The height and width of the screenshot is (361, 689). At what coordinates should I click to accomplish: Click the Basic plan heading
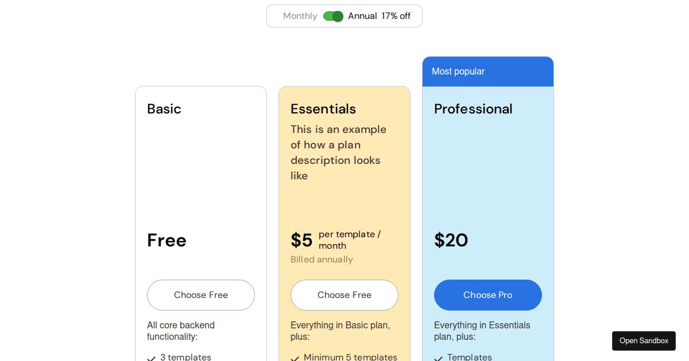(x=164, y=109)
